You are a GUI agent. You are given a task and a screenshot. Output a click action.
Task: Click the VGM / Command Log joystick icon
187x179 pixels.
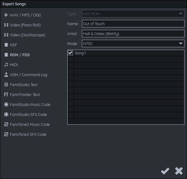6,75
